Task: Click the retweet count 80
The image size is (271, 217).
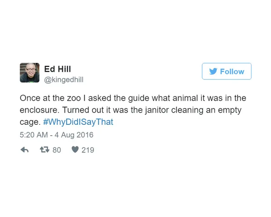Action: (57, 150)
